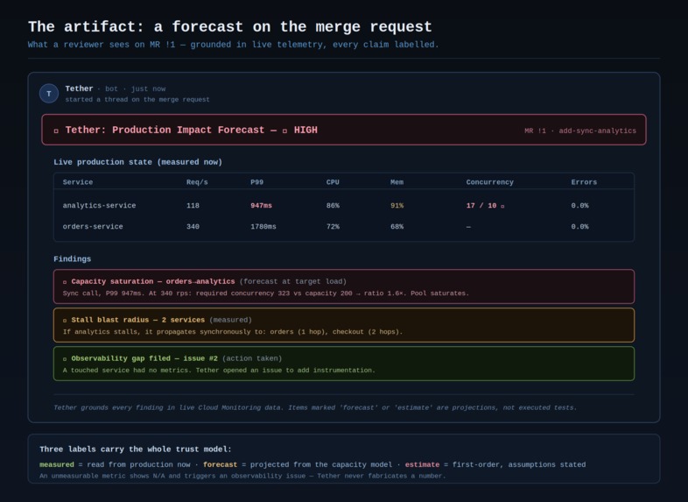Click the 340 req/s value
Viewport: 688px width, 502px height.
193,227
